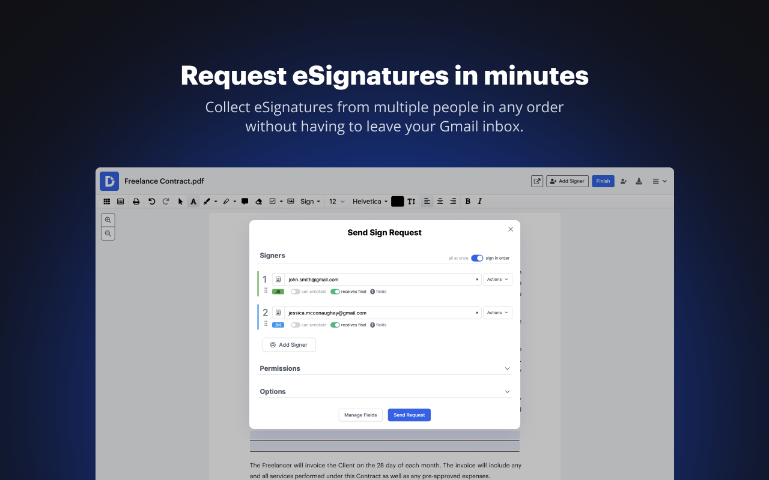This screenshot has height=480, width=769.
Task: Toggle receives final for jessica.mcconaughey
Action: 335,325
